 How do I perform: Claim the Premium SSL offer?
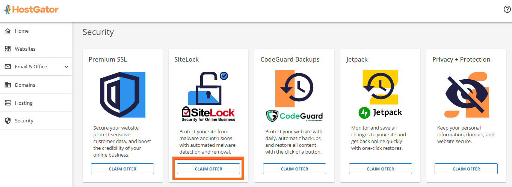point(122,169)
